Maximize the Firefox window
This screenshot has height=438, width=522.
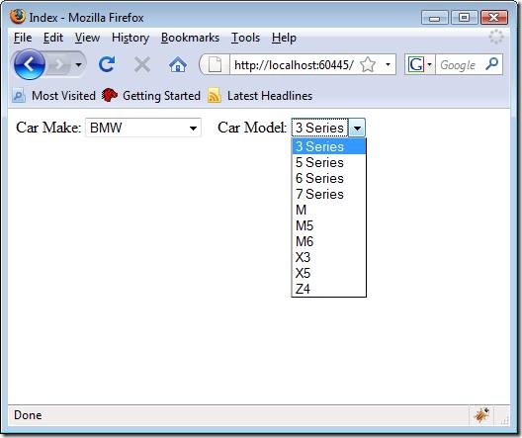pyautogui.click(x=464, y=18)
